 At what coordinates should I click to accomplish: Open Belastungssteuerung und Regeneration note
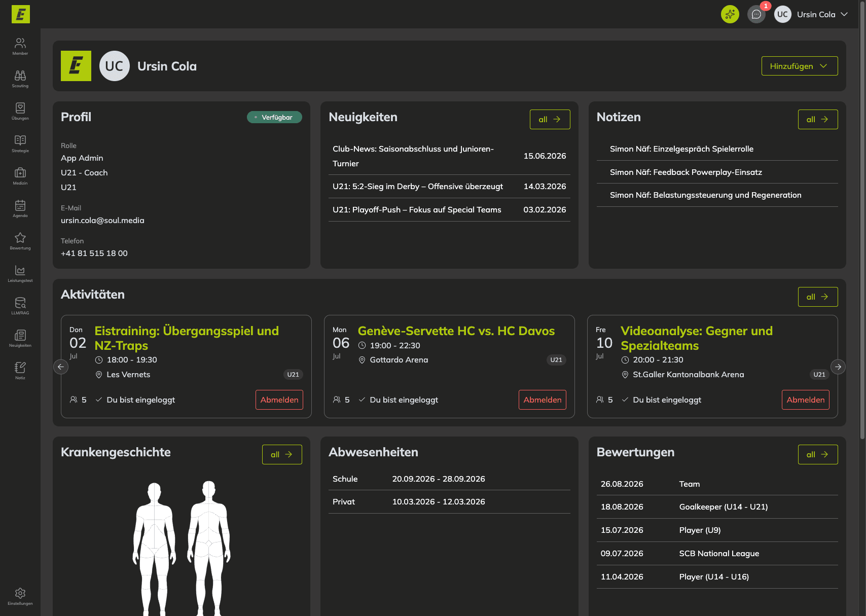click(x=717, y=195)
